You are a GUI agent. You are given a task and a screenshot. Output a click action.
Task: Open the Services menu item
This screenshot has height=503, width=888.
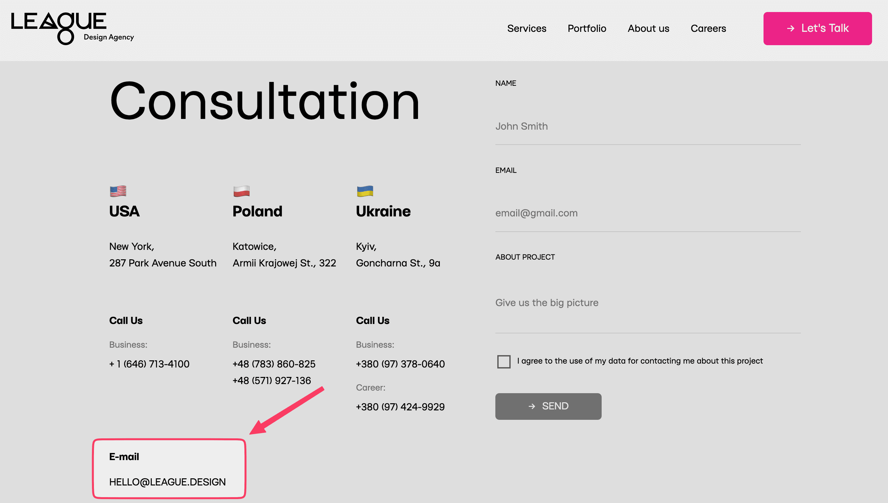point(527,28)
